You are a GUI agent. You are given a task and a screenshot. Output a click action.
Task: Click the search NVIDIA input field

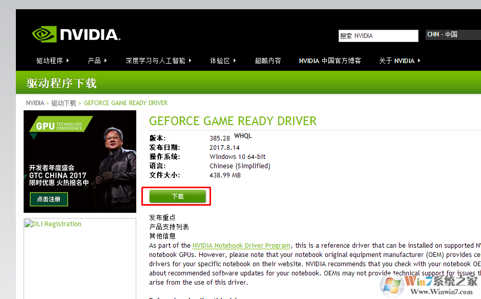[378, 36]
